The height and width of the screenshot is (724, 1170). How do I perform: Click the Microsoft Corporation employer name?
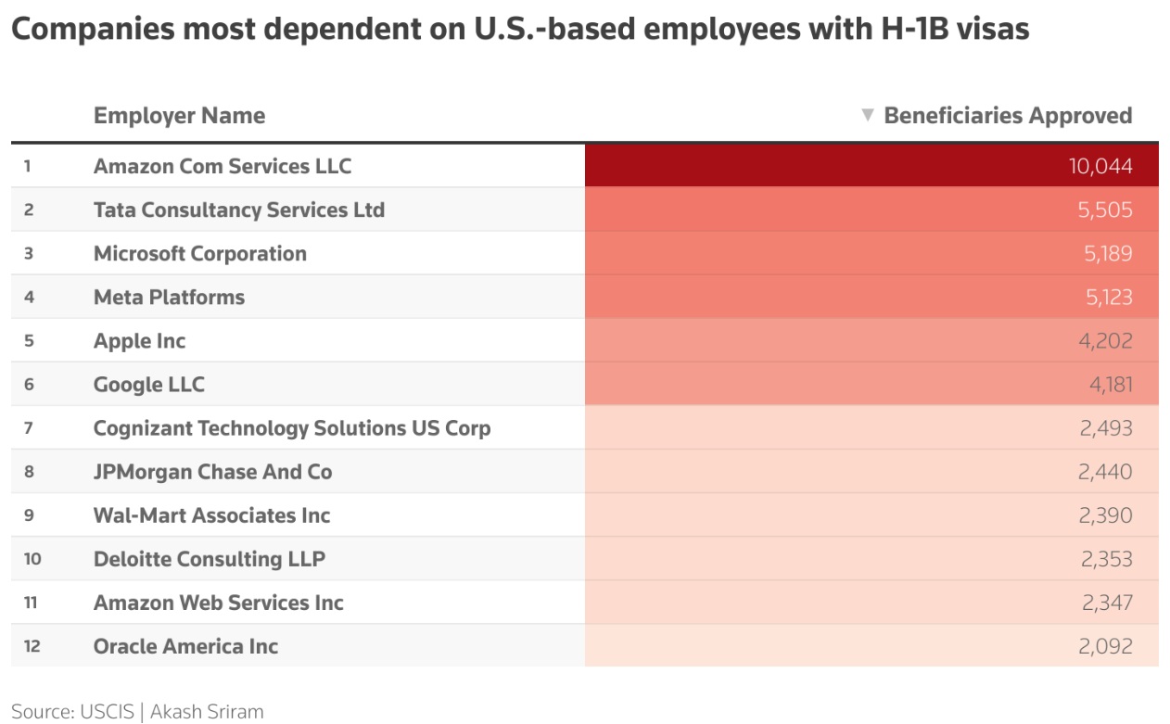coord(200,253)
